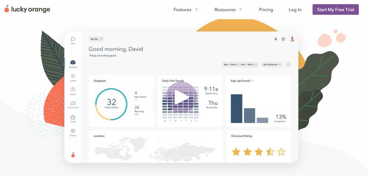Click the fourth Checkout Rating star

(x=270, y=152)
